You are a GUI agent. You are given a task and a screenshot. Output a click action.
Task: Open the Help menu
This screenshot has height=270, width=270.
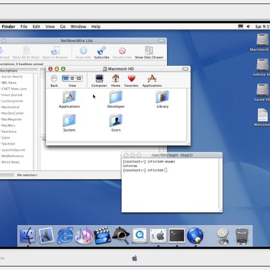coord(96,26)
